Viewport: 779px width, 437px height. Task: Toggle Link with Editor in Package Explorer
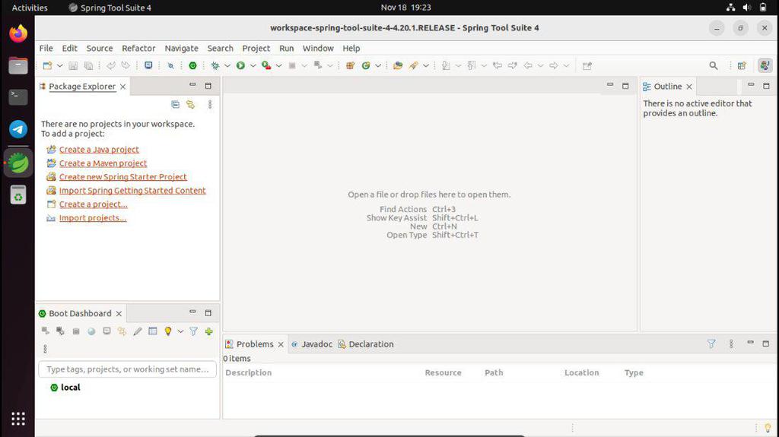click(x=190, y=104)
